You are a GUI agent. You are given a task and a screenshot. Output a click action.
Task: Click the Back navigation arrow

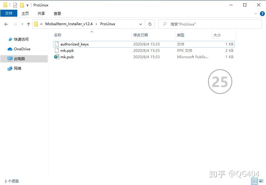click(6, 24)
